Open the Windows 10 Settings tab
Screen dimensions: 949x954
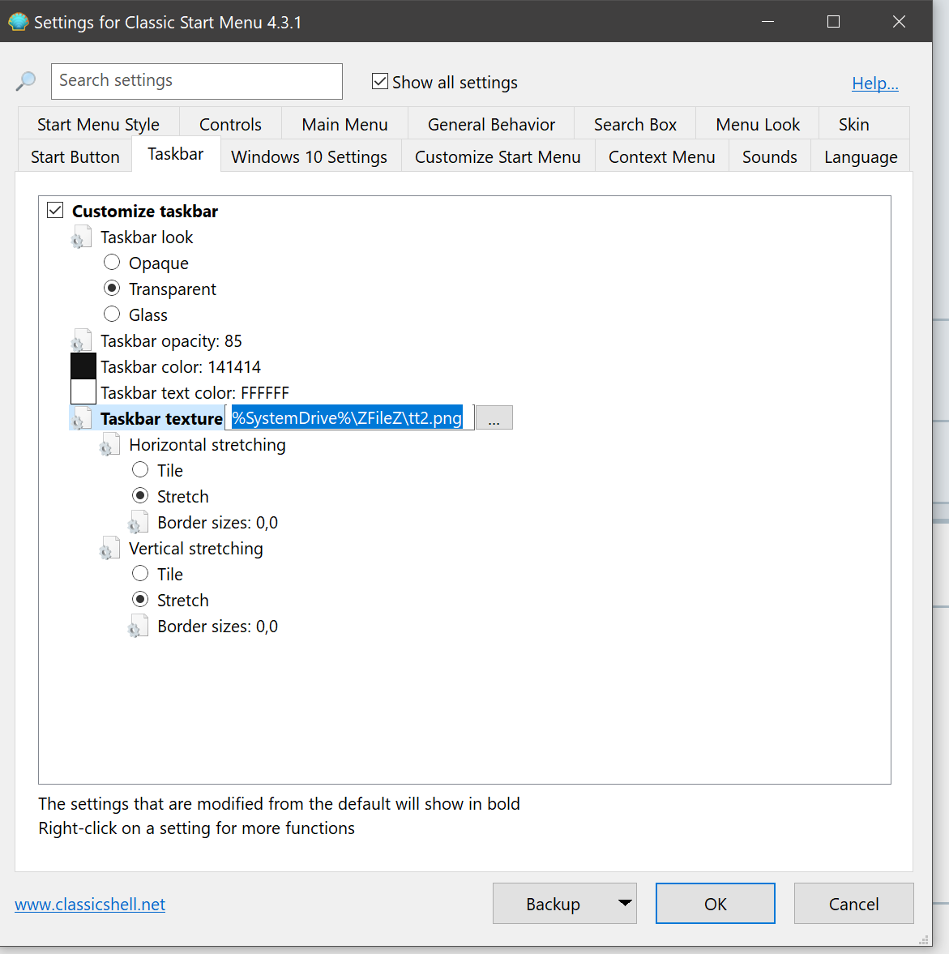(309, 156)
